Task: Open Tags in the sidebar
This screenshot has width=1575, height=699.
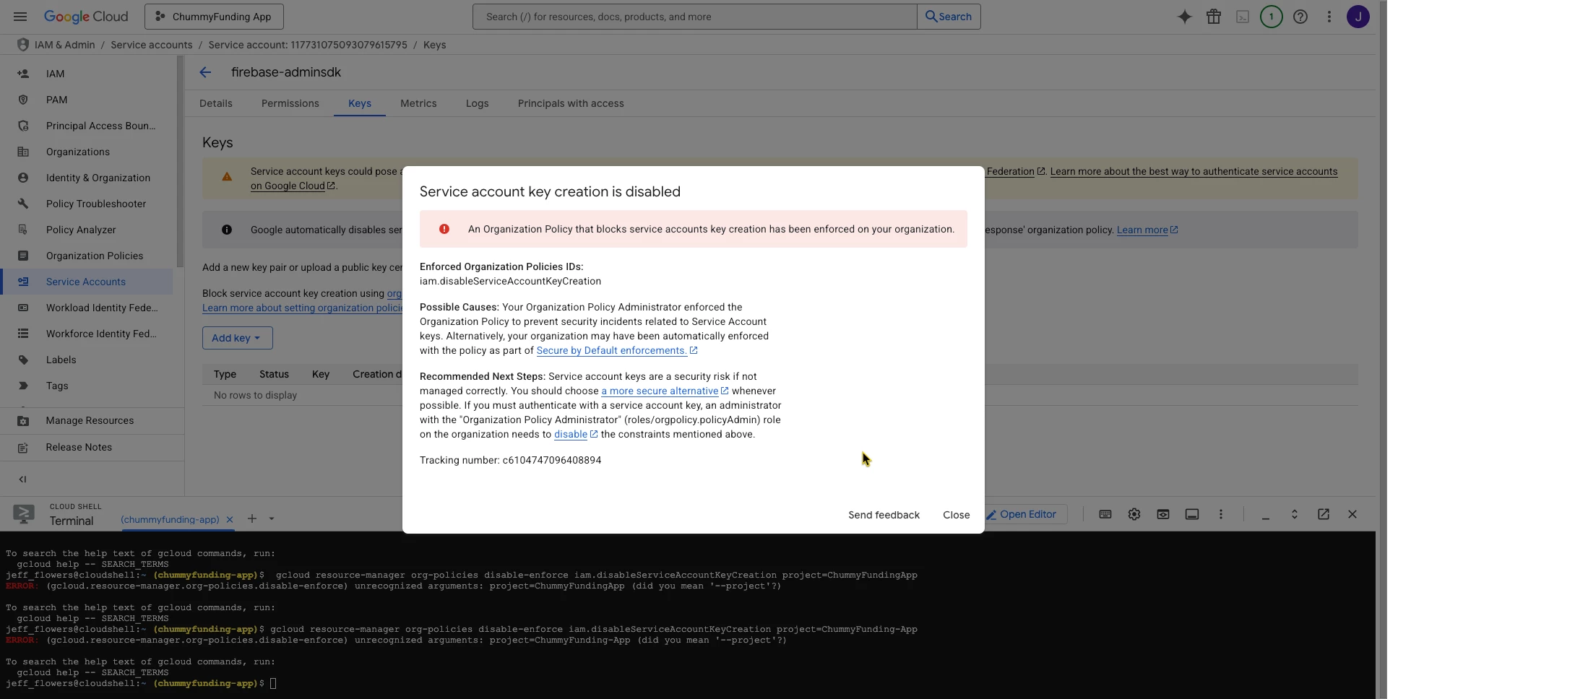Action: [x=87, y=386]
